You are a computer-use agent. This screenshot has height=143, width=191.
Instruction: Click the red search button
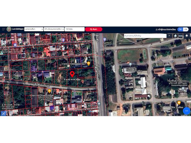tap(94, 29)
